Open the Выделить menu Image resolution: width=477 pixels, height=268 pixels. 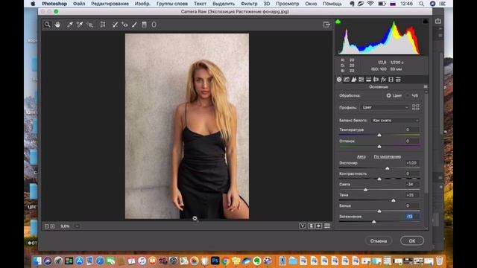pyautogui.click(x=224, y=4)
